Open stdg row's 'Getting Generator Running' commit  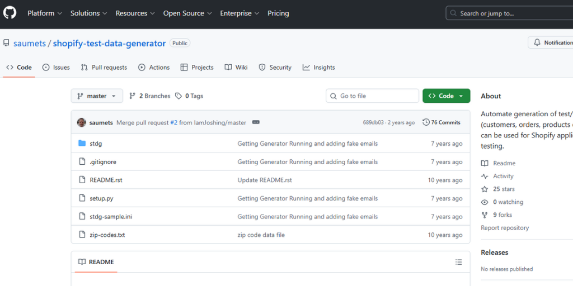coord(308,144)
